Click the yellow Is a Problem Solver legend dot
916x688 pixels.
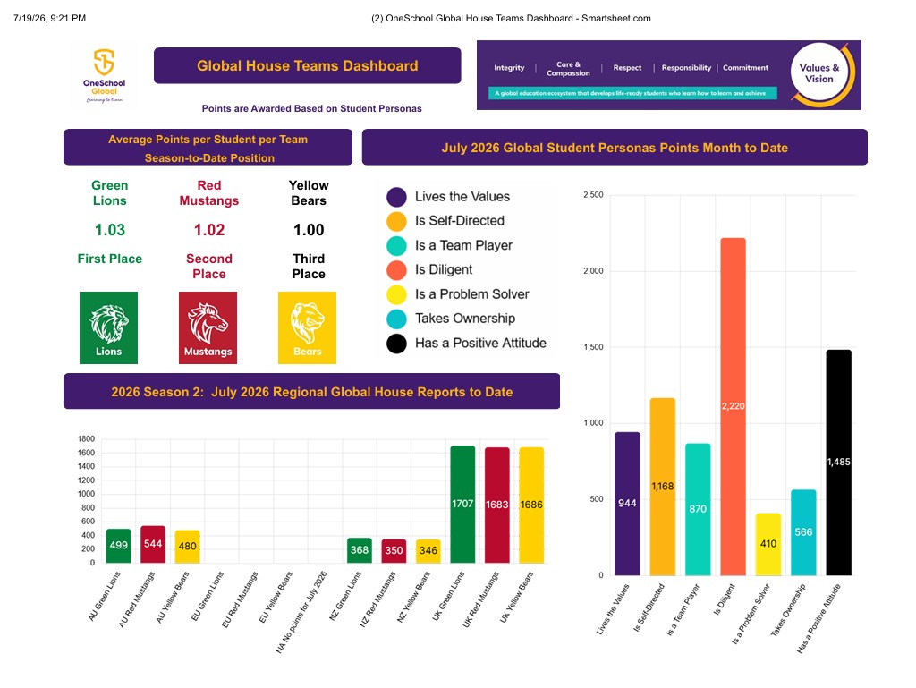point(396,294)
